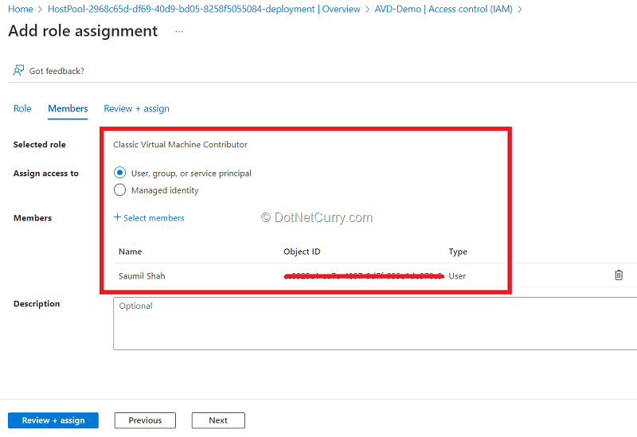Open the ellipsis more options menu
Image resolution: width=637 pixels, height=437 pixels.
coord(179,31)
